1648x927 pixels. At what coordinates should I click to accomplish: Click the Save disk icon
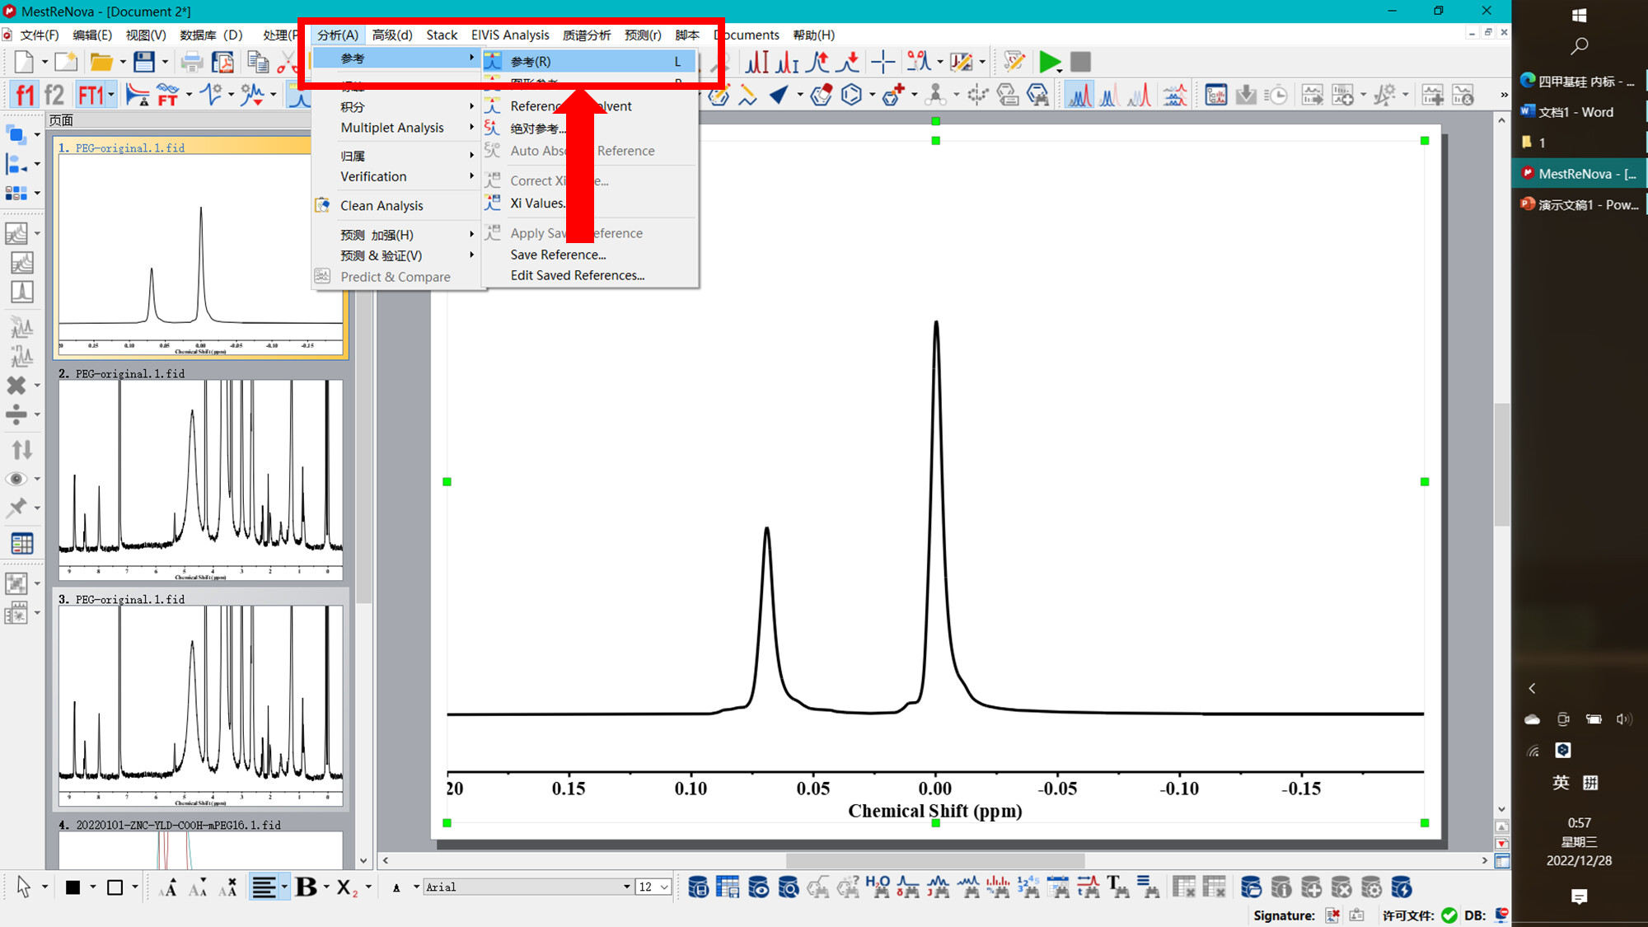click(144, 62)
